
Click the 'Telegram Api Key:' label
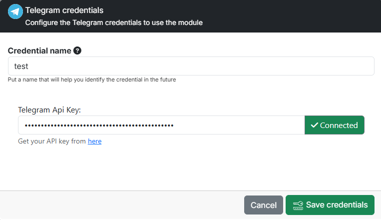(x=49, y=109)
